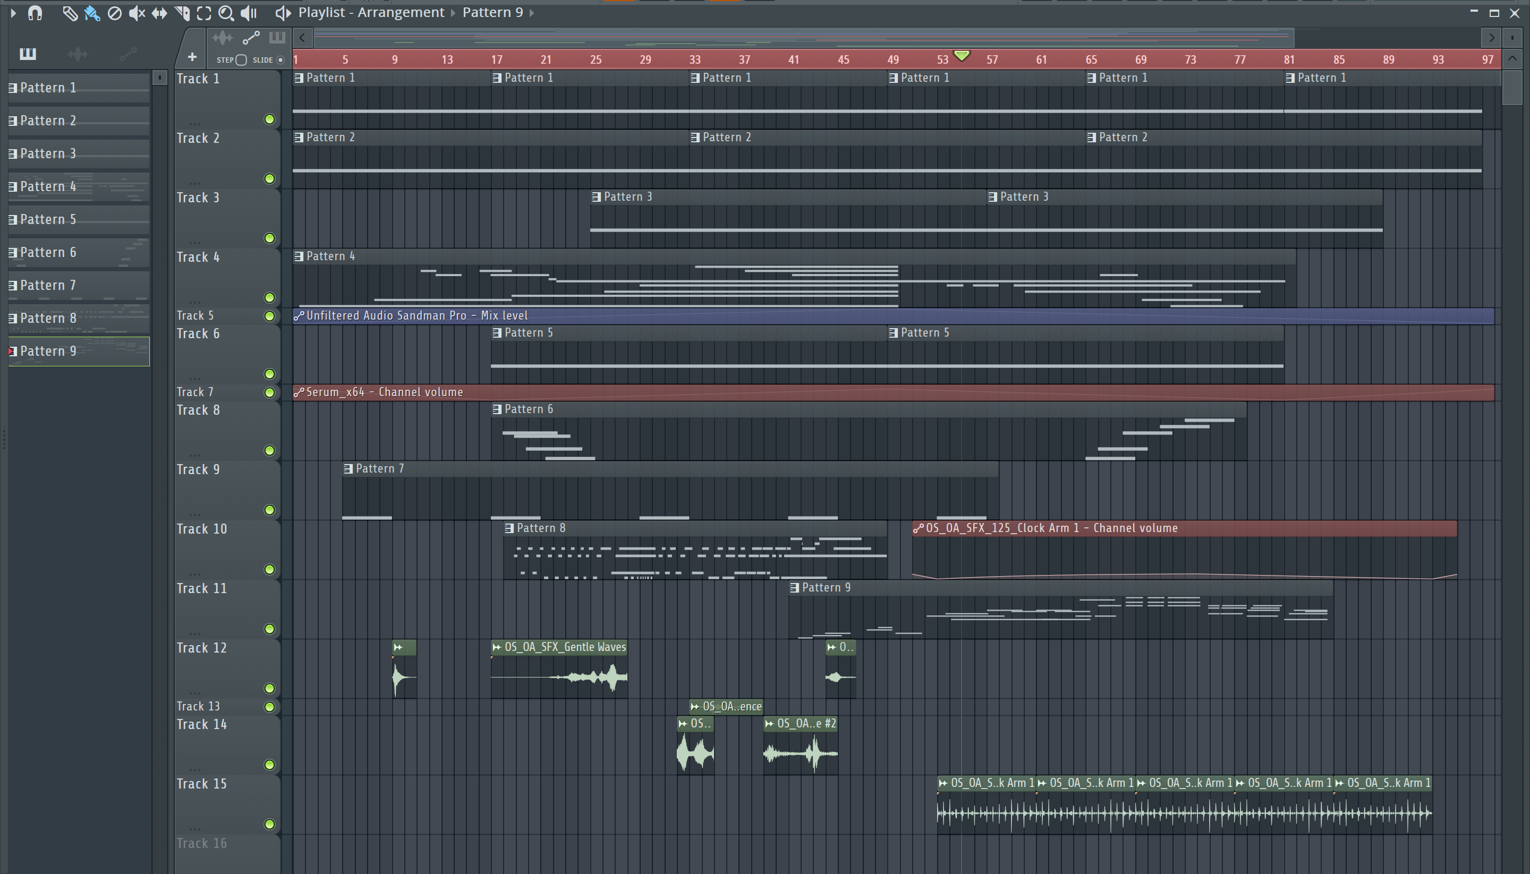The image size is (1530, 874).
Task: Show audio clips in picker panel
Action: click(78, 54)
